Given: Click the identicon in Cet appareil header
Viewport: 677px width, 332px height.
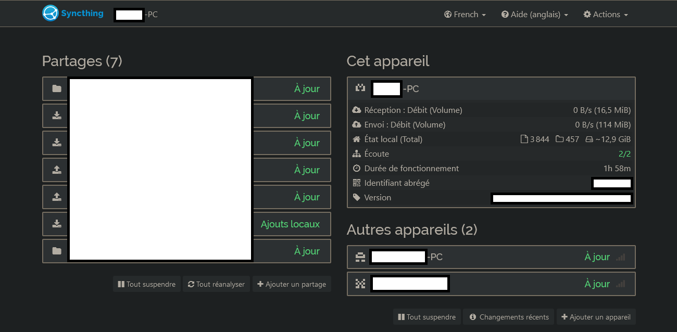Looking at the screenshot, I should click(x=360, y=88).
